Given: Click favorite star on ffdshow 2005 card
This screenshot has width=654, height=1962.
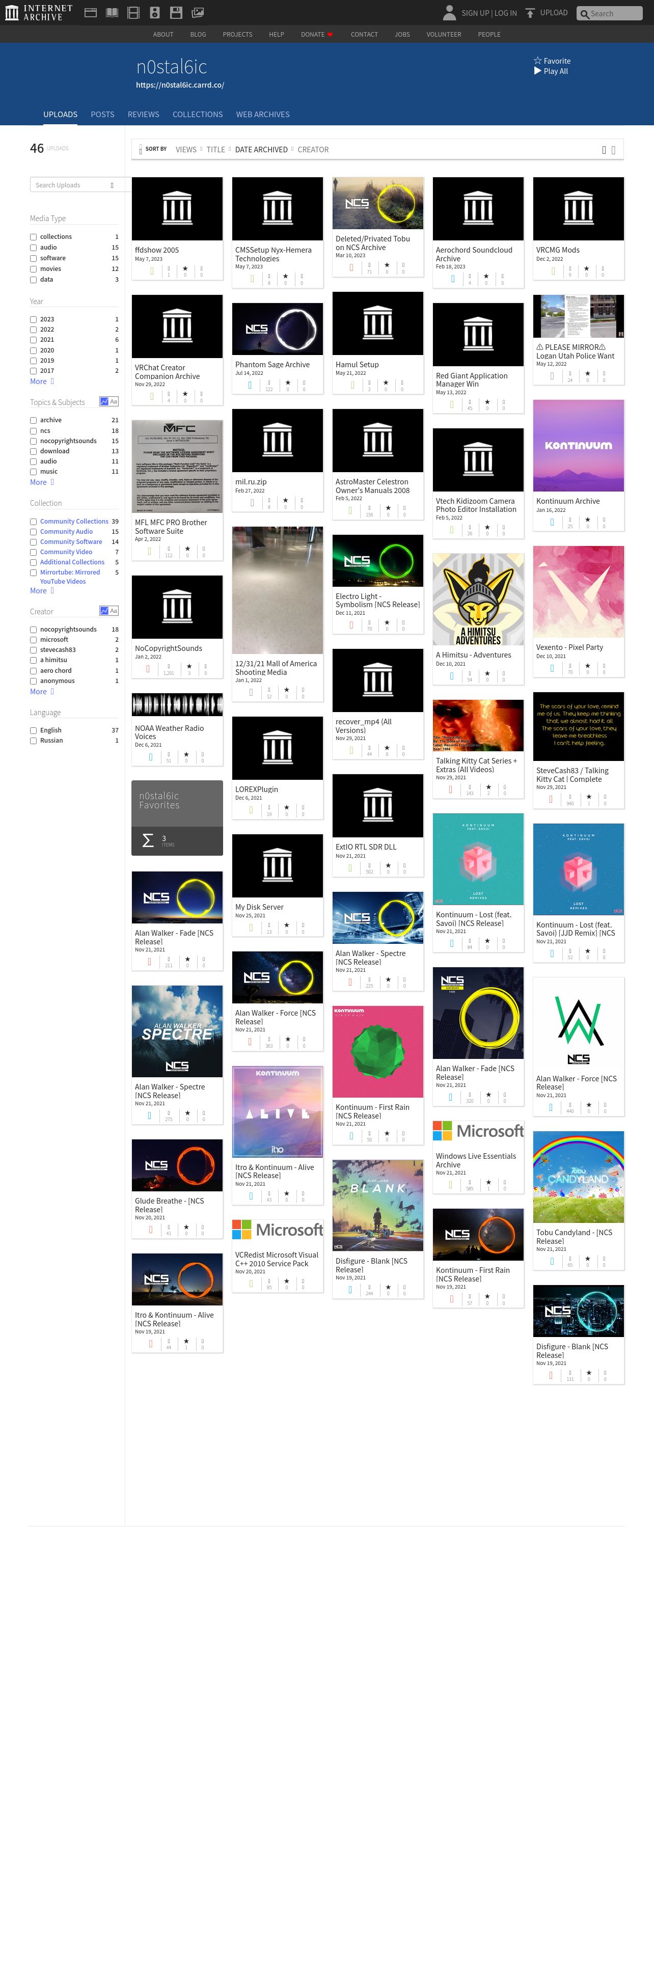Looking at the screenshot, I should click(x=185, y=269).
